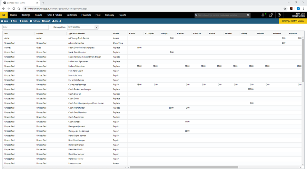Open the Rates & Policies menu
The height and width of the screenshot is (172, 307).
54,15
